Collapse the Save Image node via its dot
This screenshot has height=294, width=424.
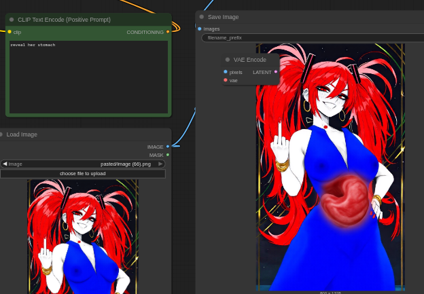click(202, 17)
